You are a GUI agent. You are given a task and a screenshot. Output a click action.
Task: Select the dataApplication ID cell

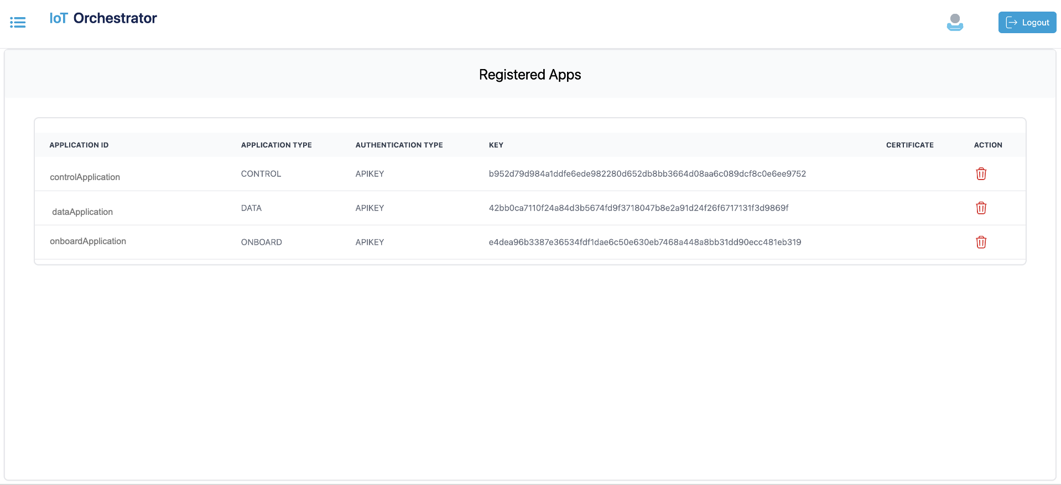point(82,212)
